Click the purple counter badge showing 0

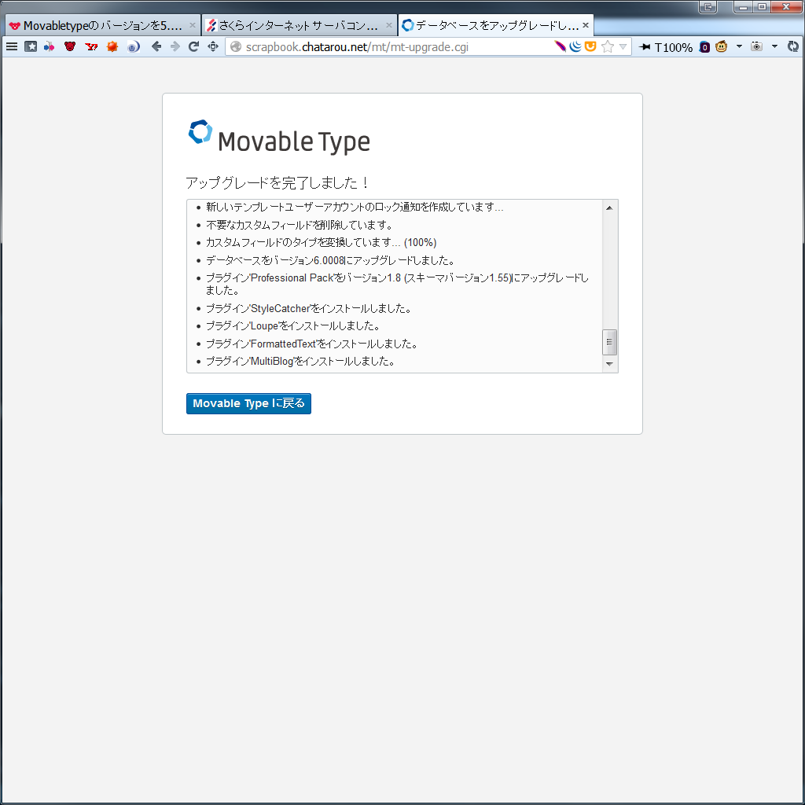click(705, 47)
